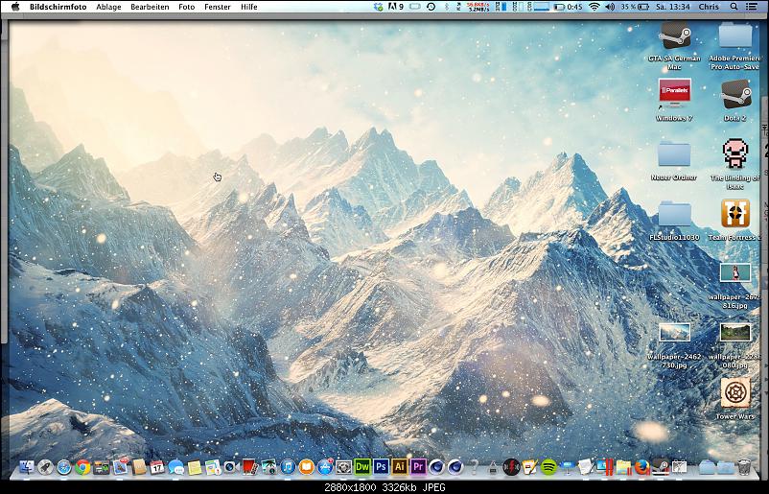The width and height of the screenshot is (769, 494).
Task: Open Spotlight search magnifier icon
Action: 734,7
